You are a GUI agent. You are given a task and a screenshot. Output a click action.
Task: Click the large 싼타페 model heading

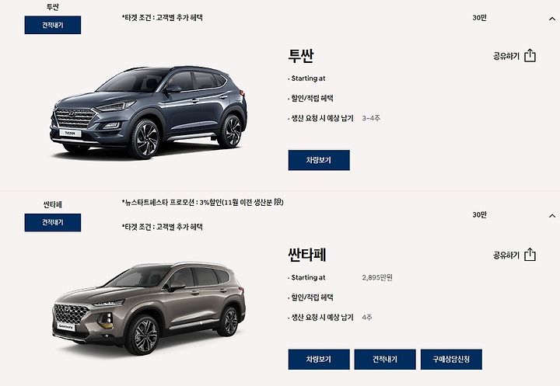click(307, 255)
